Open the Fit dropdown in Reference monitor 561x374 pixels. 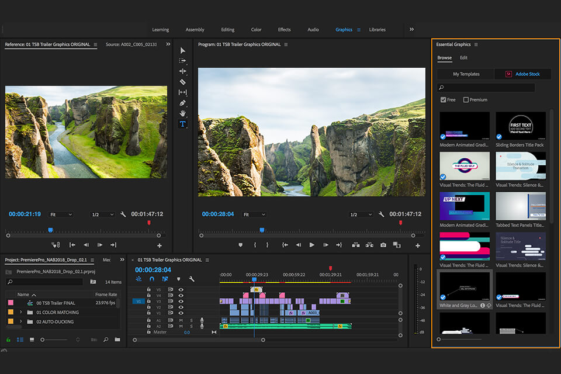(x=61, y=214)
